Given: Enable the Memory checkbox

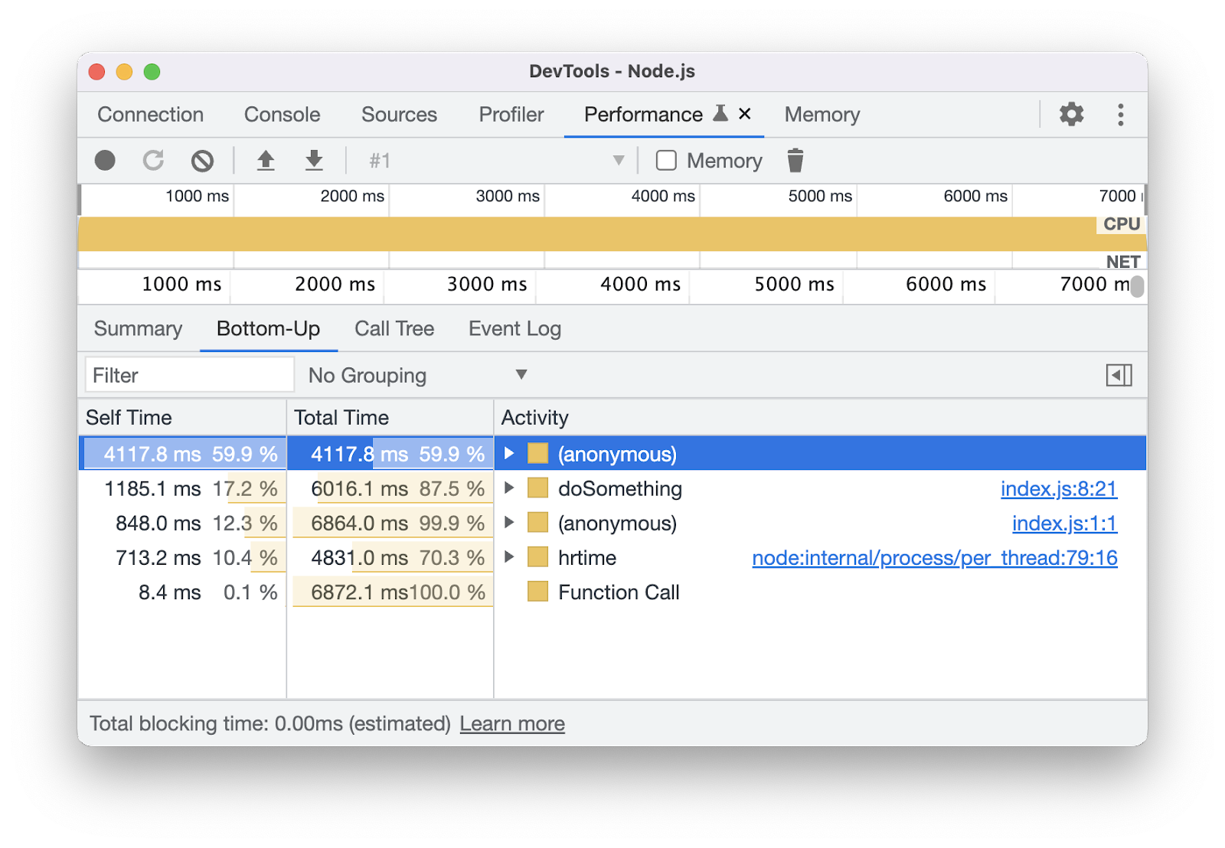Looking at the screenshot, I should point(666,161).
